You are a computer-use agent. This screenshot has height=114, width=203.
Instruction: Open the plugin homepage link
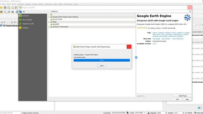click(156, 39)
